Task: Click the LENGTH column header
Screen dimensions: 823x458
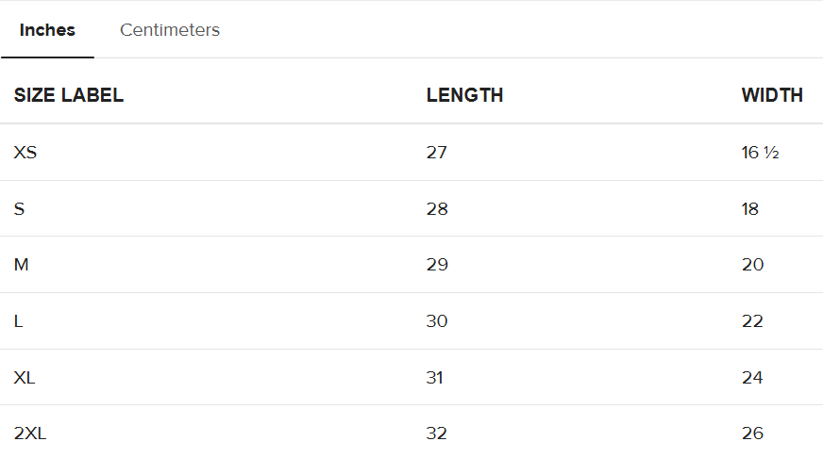Action: click(x=464, y=95)
